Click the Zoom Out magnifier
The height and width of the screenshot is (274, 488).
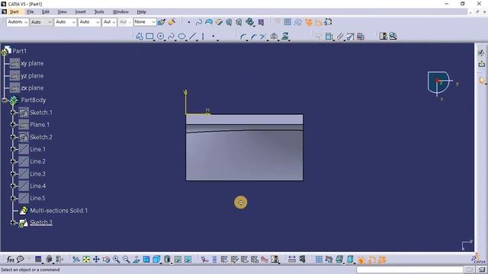coord(126,259)
